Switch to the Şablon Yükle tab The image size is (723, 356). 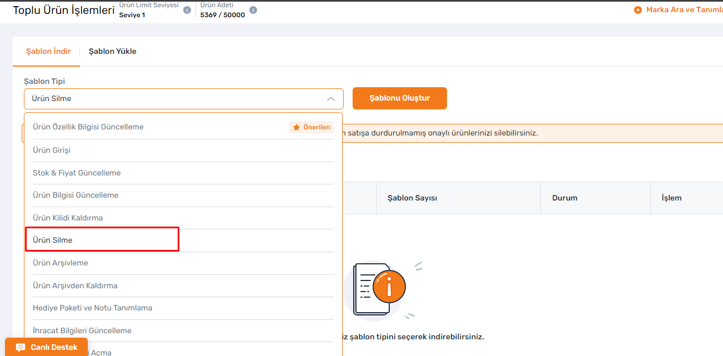(113, 51)
